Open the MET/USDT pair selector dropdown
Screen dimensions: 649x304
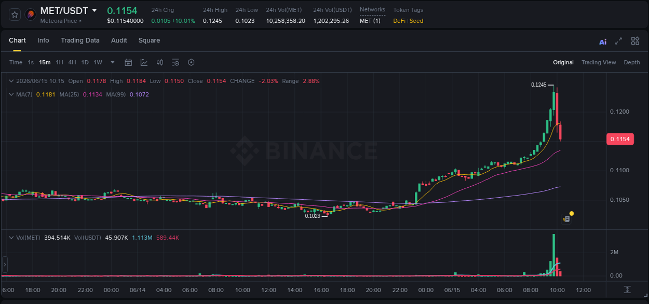pyautogui.click(x=94, y=10)
